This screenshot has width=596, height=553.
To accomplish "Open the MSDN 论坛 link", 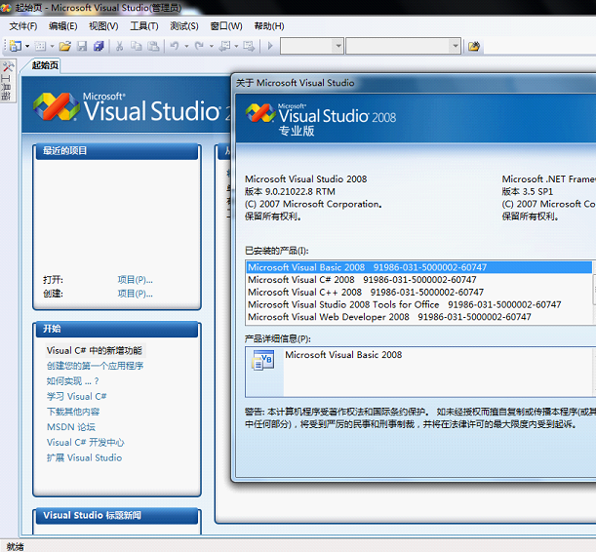I will 71,427.
